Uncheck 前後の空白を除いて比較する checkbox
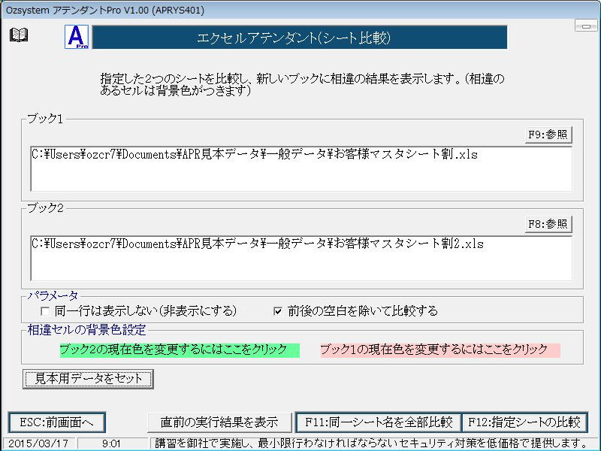601x451 pixels. click(278, 311)
